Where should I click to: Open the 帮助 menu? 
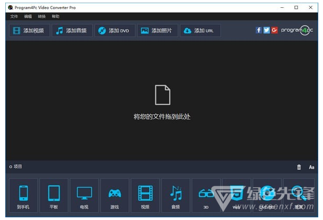click(55, 17)
